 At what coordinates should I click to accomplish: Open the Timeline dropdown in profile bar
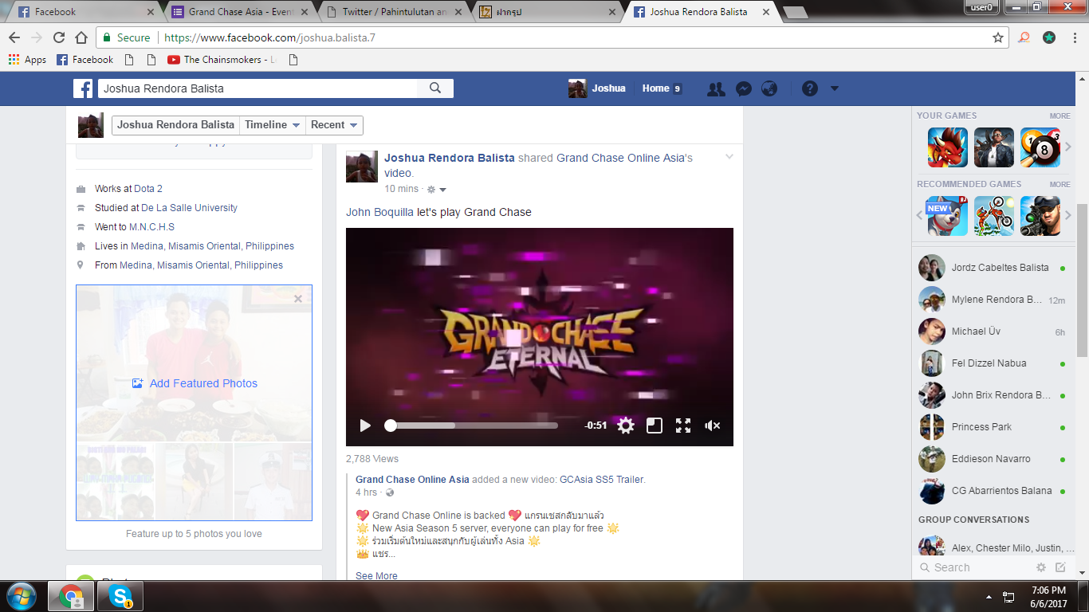click(x=273, y=125)
